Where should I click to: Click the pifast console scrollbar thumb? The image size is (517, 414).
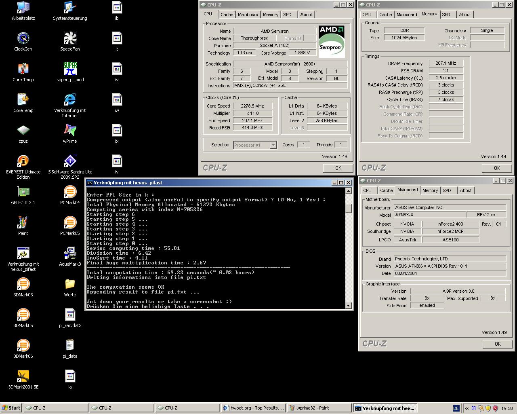tap(349, 208)
